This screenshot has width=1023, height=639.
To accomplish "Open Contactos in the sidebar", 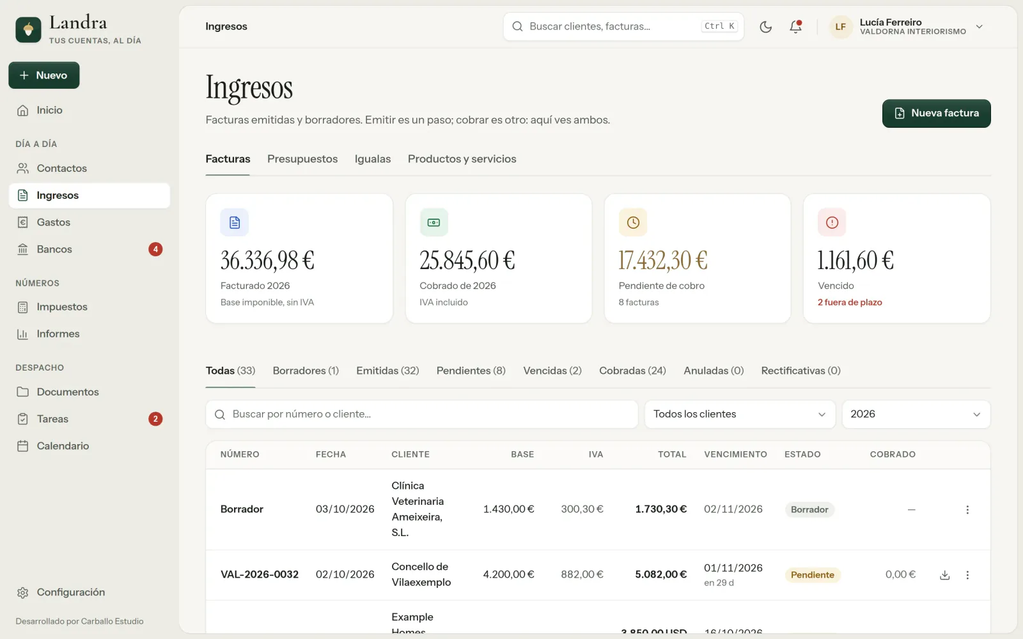I will click(x=90, y=169).
